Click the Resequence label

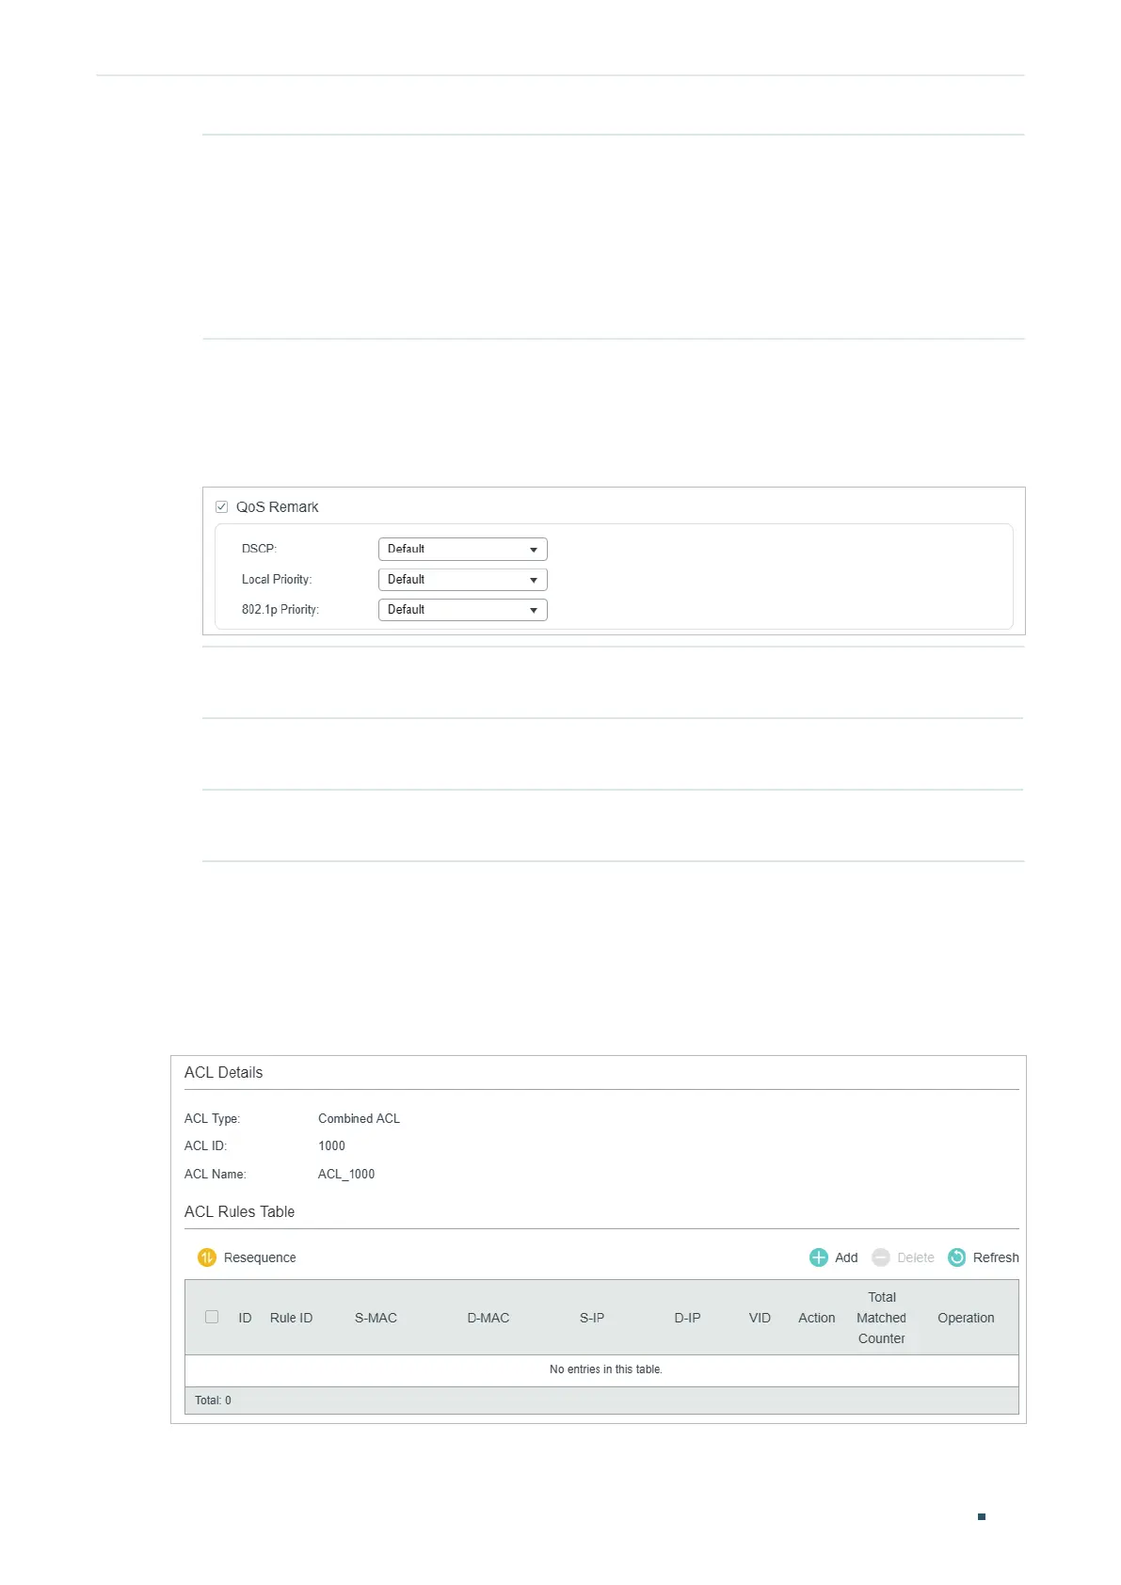pos(260,1257)
